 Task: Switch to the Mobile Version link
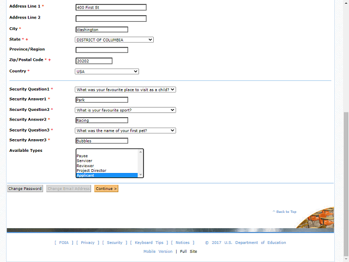[x=158, y=251]
